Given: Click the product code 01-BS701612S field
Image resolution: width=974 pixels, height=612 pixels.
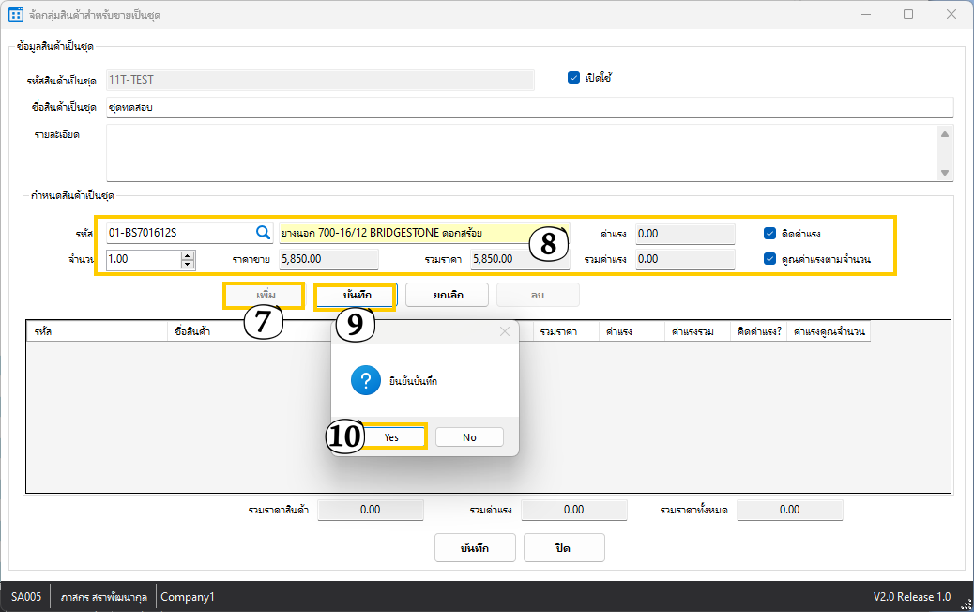Looking at the screenshot, I should click(x=178, y=232).
